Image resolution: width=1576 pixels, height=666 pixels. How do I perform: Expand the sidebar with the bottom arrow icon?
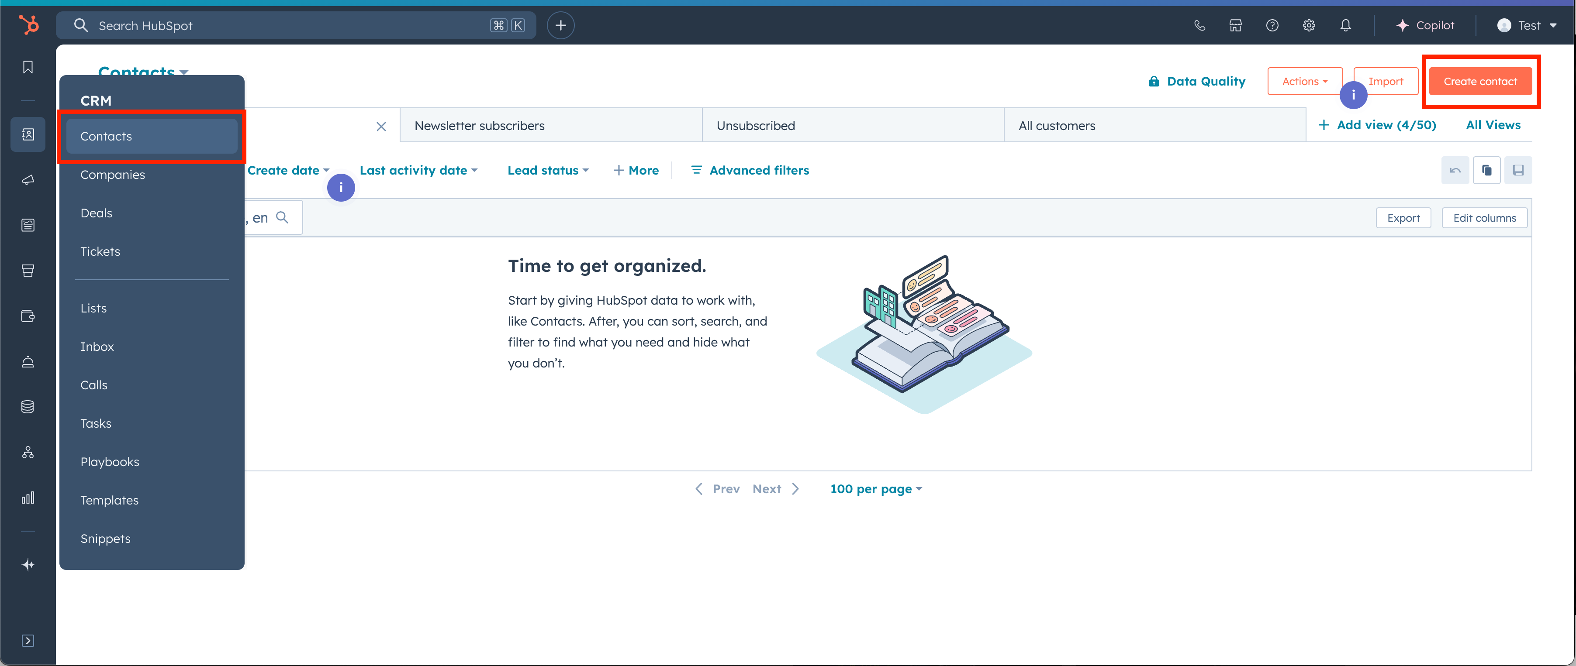[x=28, y=640]
